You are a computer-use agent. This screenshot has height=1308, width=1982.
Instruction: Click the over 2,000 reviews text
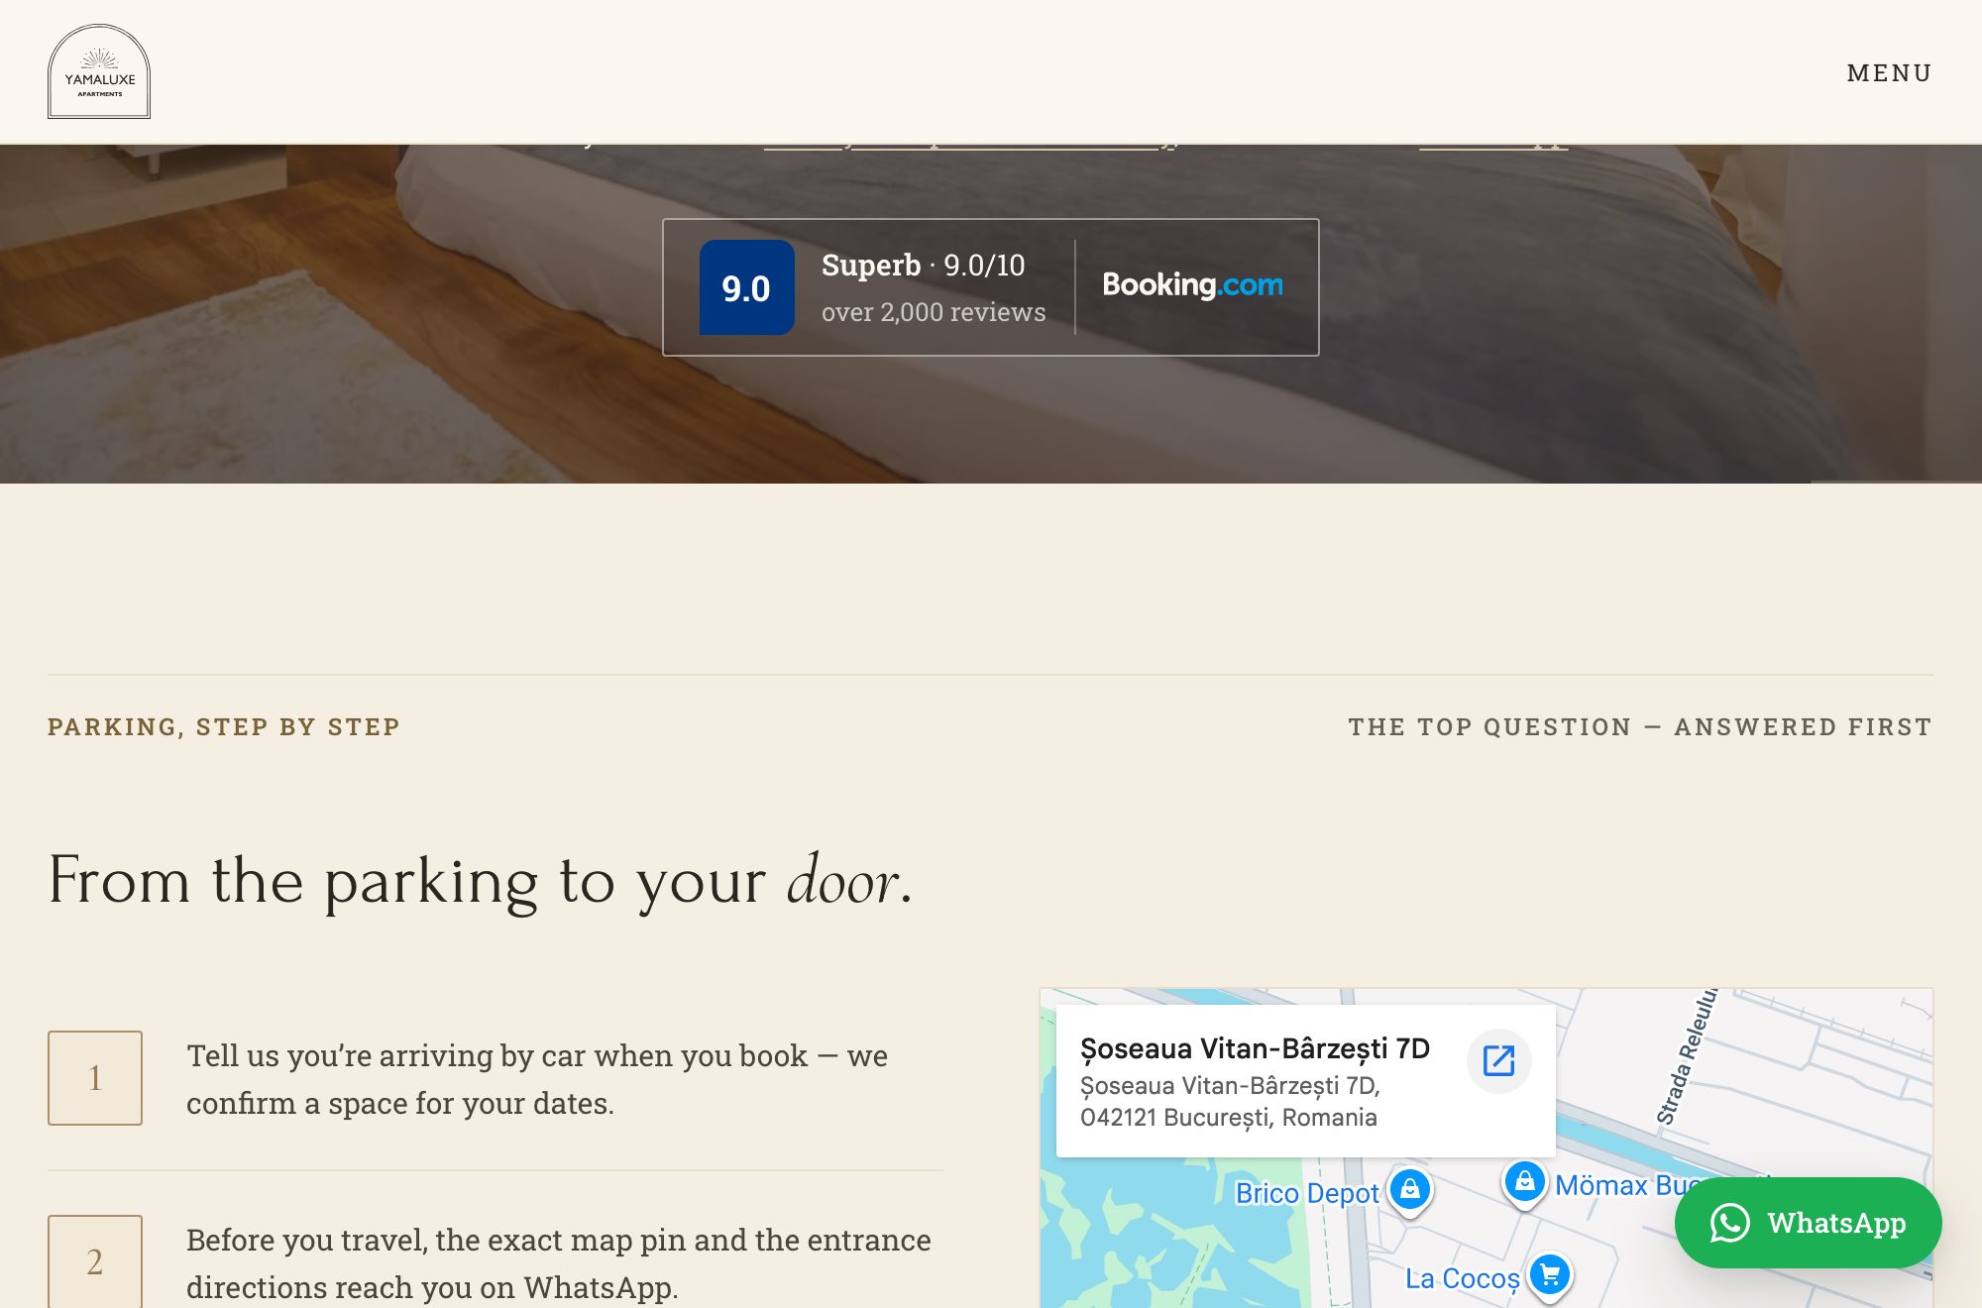tap(933, 312)
